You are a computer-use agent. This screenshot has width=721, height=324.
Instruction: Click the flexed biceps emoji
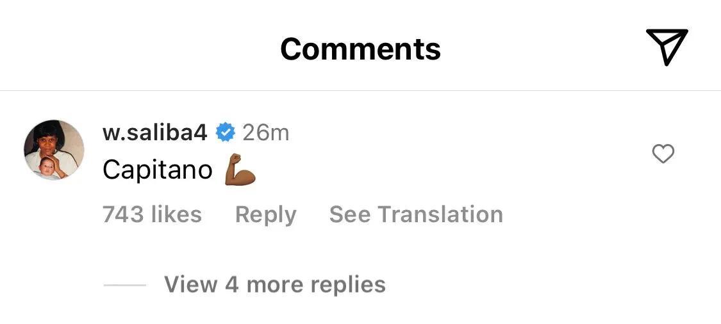click(x=240, y=170)
